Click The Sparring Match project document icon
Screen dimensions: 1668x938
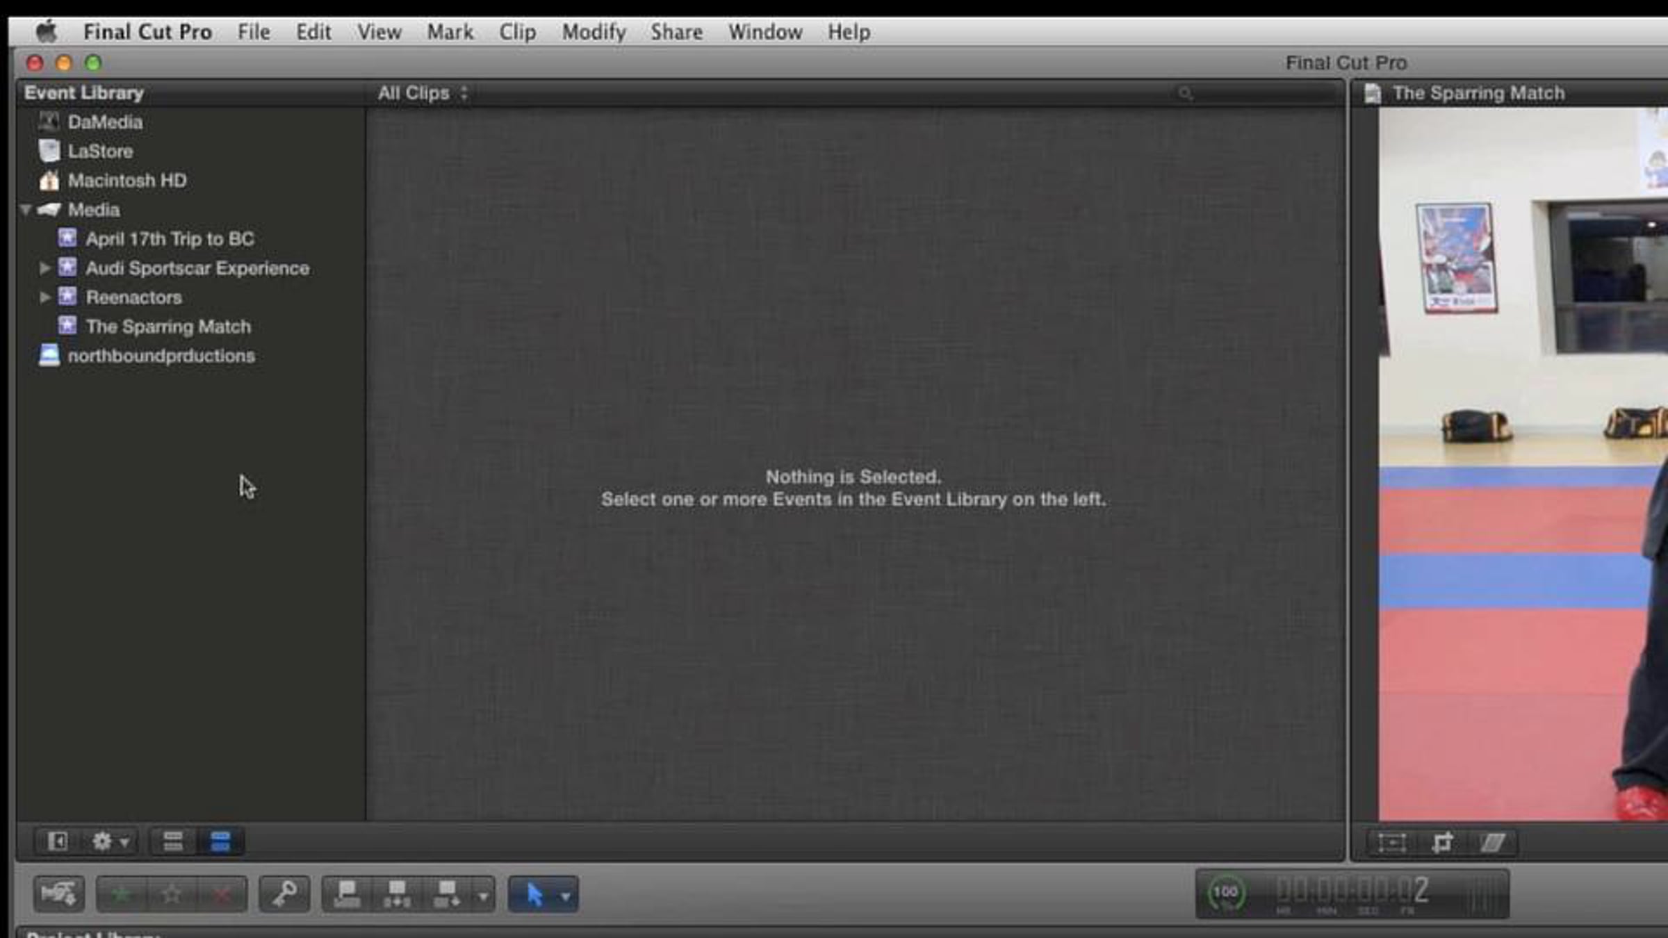click(1373, 93)
